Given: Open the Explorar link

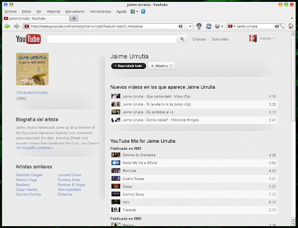Looking at the screenshot, I should [x=199, y=39].
